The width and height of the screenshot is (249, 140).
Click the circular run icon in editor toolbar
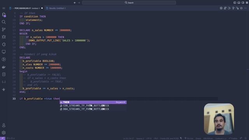[x=221, y=8]
